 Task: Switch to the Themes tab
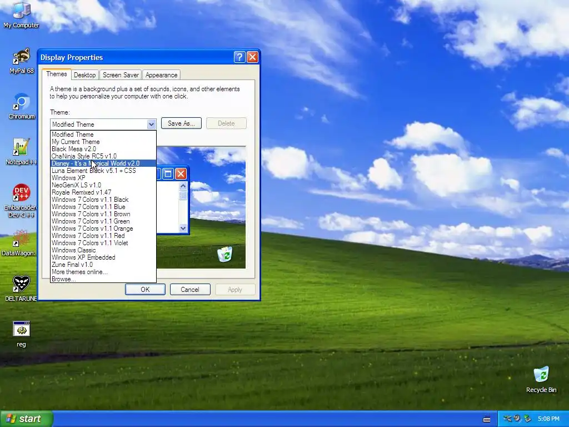pyautogui.click(x=56, y=74)
